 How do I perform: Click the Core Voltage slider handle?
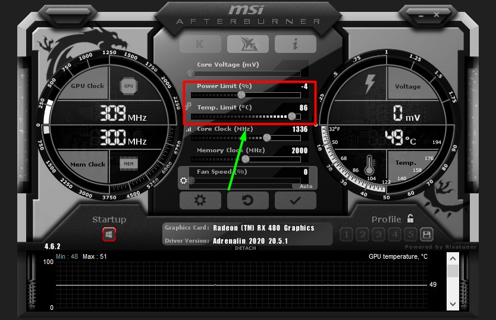[191, 73]
